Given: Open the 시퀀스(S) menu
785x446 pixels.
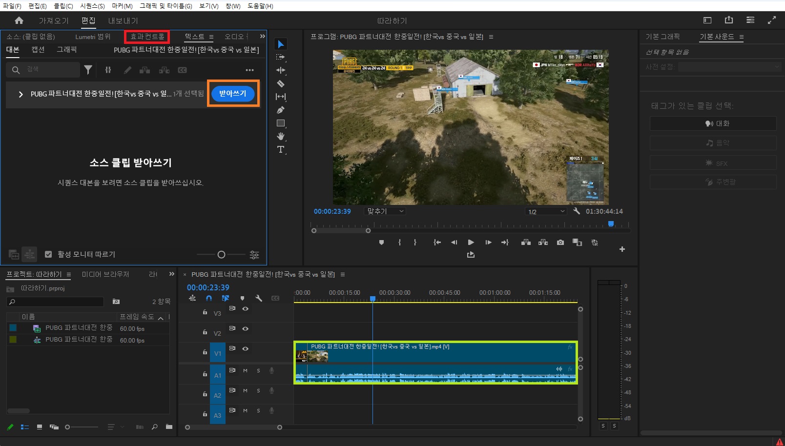Looking at the screenshot, I should (x=92, y=6).
